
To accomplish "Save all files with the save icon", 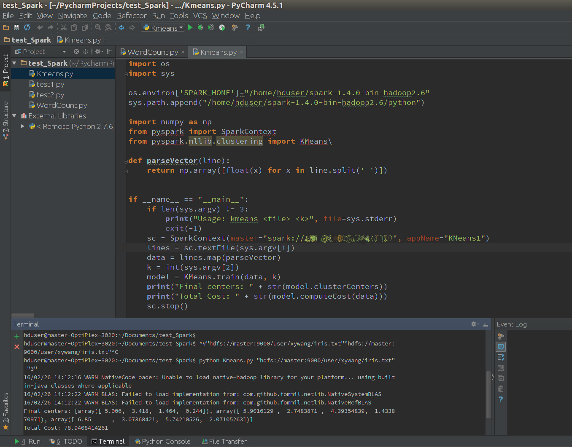I will [x=16, y=27].
